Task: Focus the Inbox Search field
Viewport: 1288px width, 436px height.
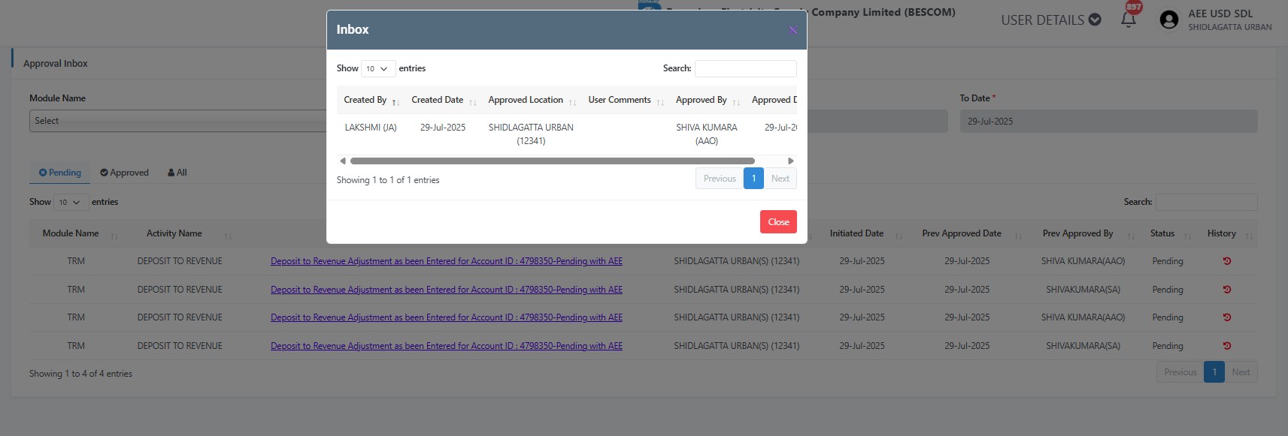Action: coord(745,68)
